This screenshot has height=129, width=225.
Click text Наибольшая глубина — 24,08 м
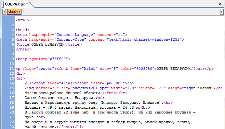108,107
